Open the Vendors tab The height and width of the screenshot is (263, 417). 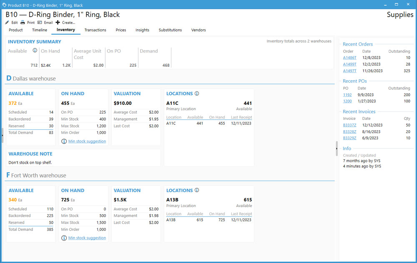(x=198, y=30)
